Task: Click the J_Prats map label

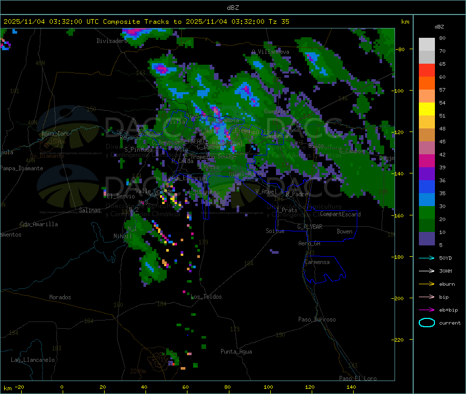Action: click(287, 210)
